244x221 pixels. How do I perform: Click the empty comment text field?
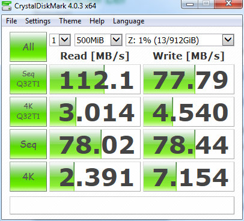(x=122, y=205)
